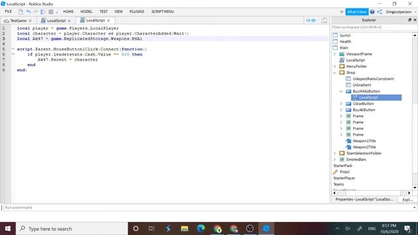Open the VIEW ribbon tab

point(119,12)
